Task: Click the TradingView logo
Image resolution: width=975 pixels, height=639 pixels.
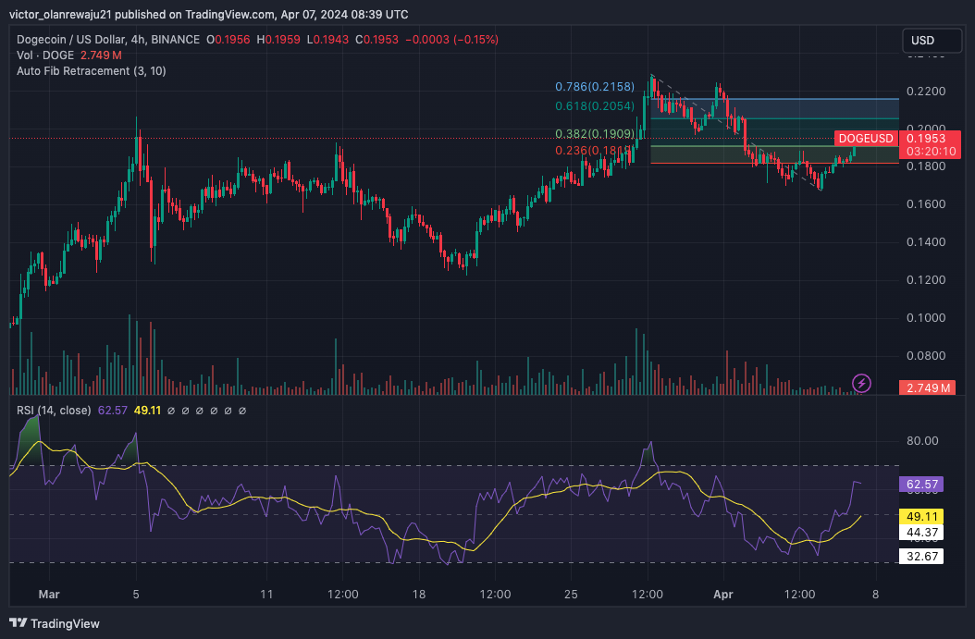Action: pyautogui.click(x=55, y=623)
